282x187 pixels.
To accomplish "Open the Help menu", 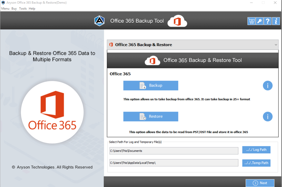I will point(32,8).
